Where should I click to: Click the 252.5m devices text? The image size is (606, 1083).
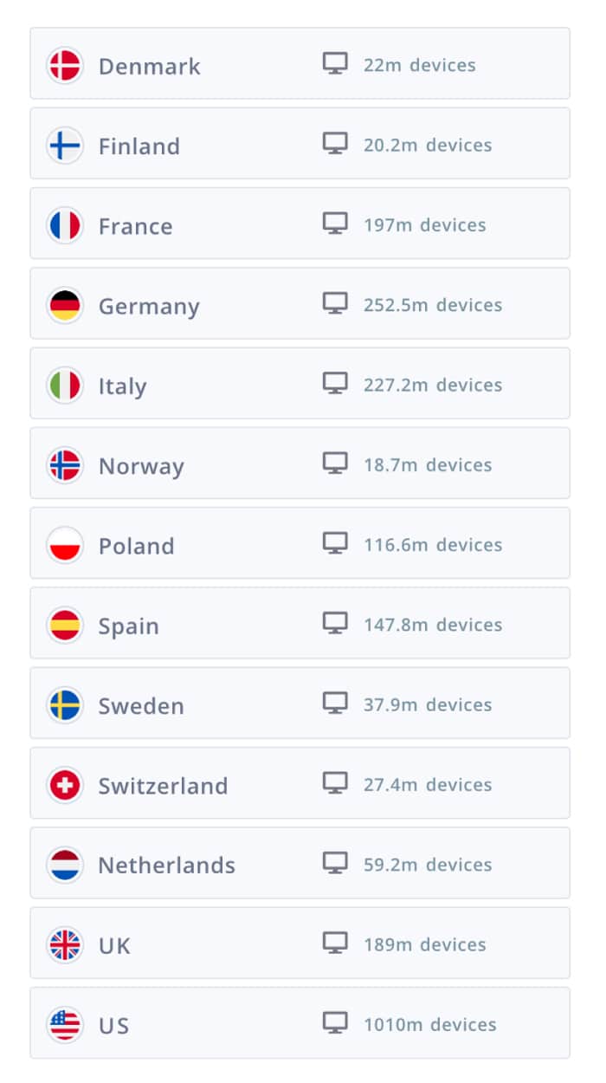pyautogui.click(x=433, y=305)
